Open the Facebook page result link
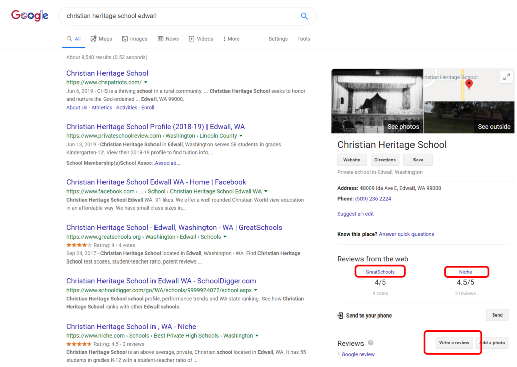Screen dimensions: 517x367 point(157,182)
